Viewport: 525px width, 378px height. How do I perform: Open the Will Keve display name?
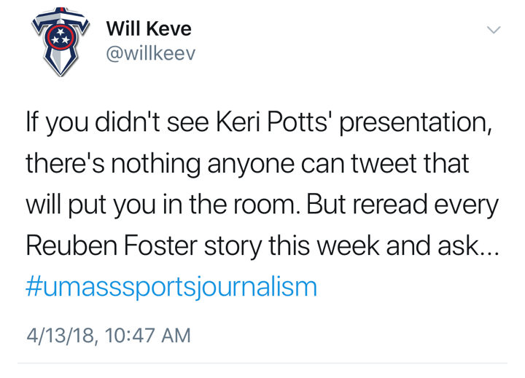[149, 29]
